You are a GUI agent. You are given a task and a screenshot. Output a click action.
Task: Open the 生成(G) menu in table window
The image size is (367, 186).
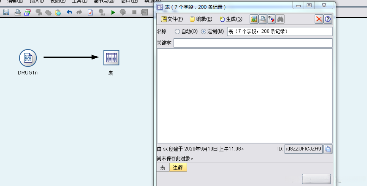click(230, 19)
